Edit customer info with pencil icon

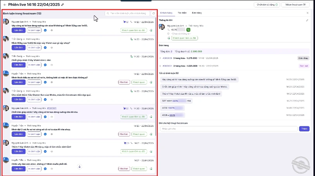tap(307, 20)
